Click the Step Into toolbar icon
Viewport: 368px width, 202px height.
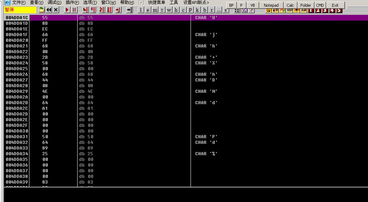click(85, 10)
